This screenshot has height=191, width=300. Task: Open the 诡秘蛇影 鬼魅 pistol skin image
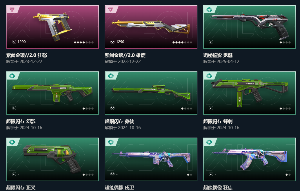click(x=250, y=27)
